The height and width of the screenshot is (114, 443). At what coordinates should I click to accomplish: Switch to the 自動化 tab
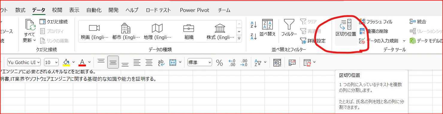click(x=94, y=10)
